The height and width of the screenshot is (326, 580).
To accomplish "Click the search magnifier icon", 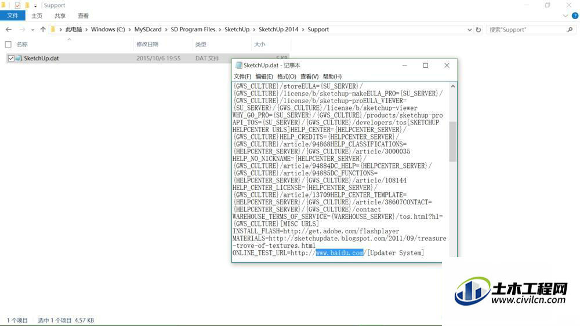I will coord(570,30).
